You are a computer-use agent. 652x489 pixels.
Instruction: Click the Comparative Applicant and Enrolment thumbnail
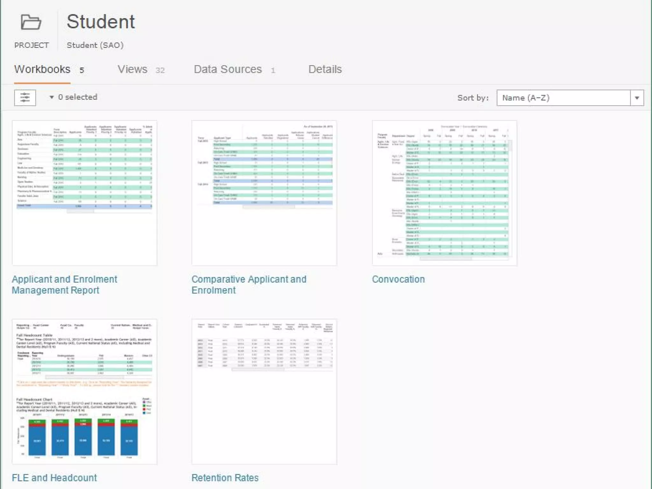pos(264,193)
